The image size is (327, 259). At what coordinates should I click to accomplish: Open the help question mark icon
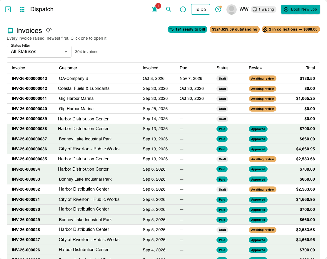[218, 9]
